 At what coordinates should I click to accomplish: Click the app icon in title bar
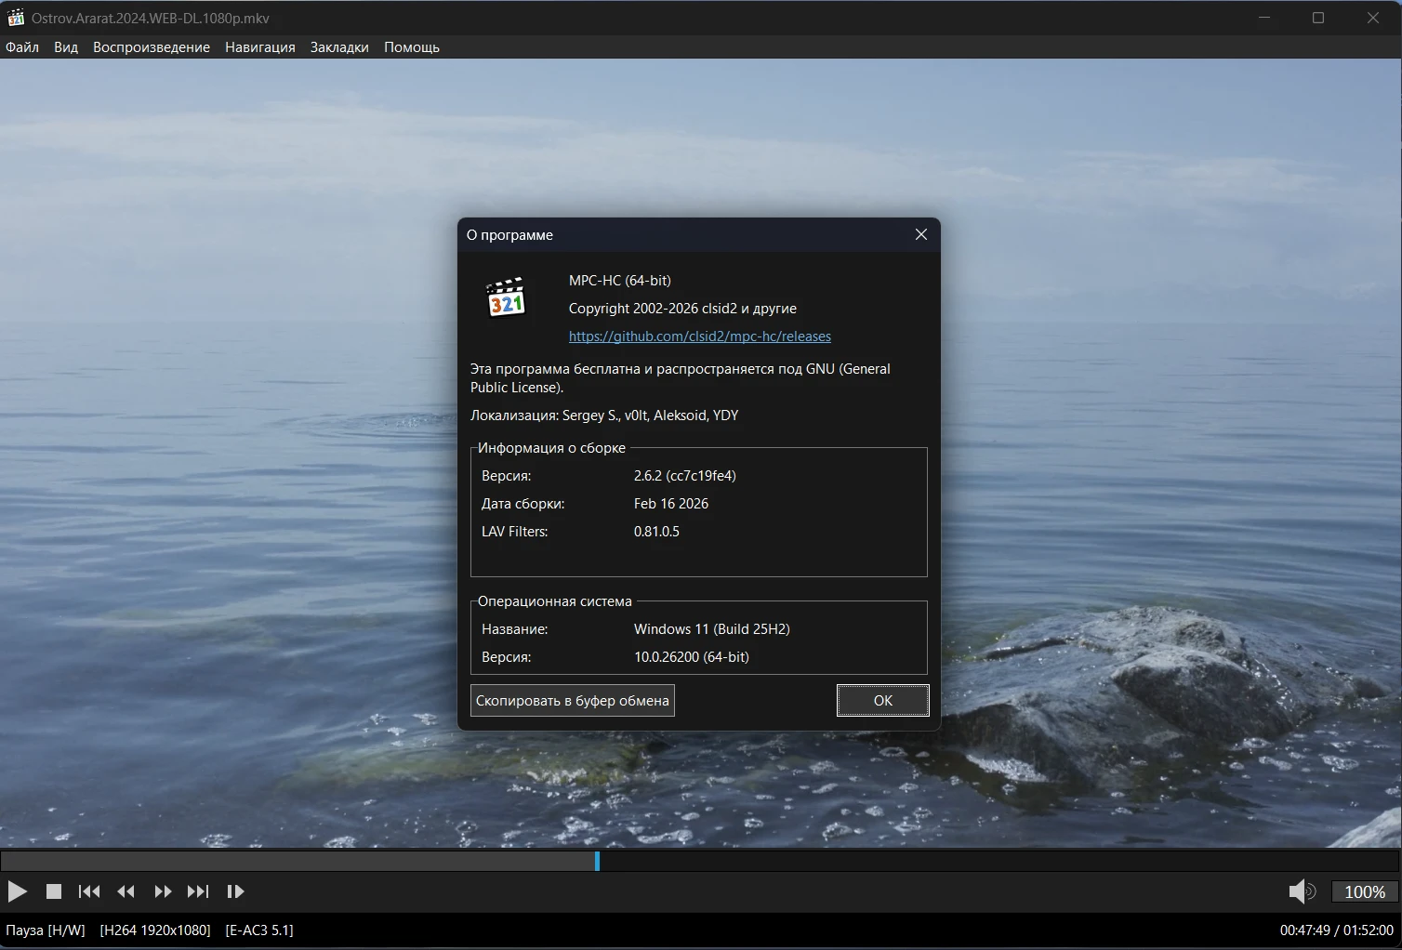click(x=16, y=18)
